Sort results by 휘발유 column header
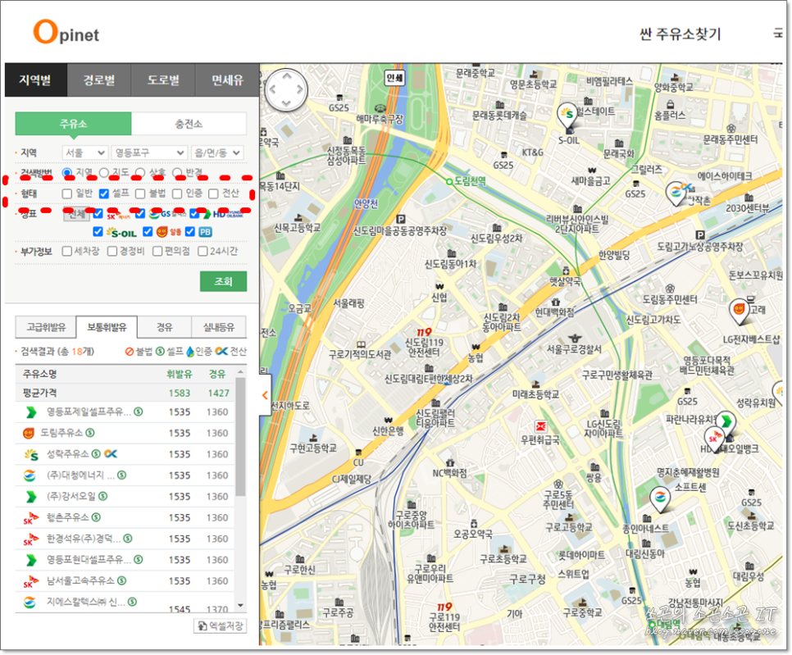 pos(180,374)
